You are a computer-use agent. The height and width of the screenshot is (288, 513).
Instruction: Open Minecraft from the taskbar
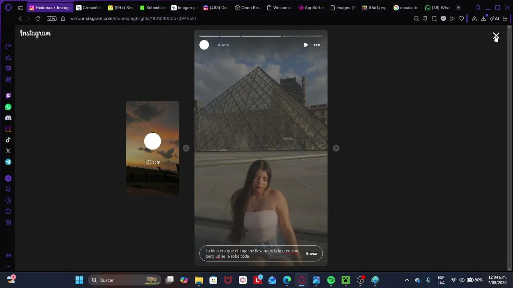point(345,280)
